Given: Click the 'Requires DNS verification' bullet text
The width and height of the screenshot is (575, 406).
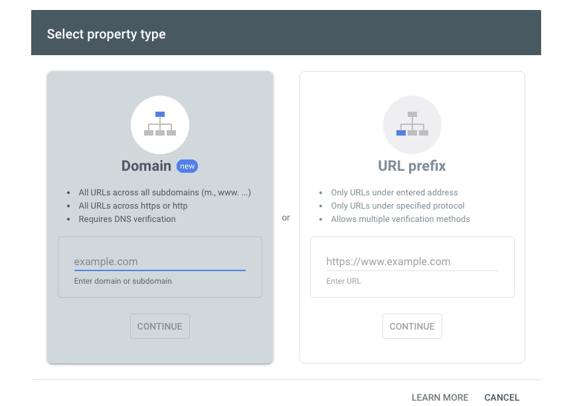Looking at the screenshot, I should pos(127,219).
